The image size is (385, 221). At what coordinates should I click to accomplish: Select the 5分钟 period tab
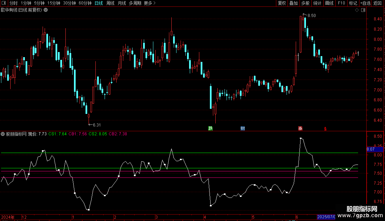tap(39, 3)
